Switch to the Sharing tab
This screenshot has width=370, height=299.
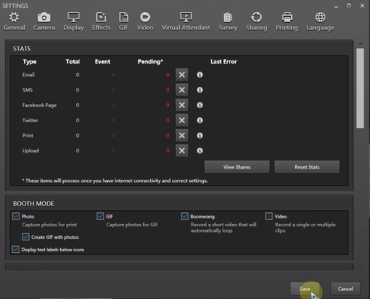click(x=256, y=21)
